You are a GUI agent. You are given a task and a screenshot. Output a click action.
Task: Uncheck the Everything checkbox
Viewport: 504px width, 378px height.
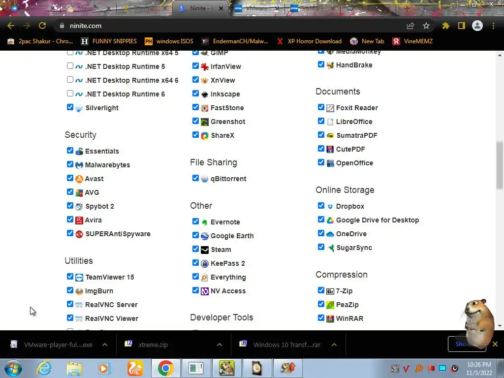[195, 277]
